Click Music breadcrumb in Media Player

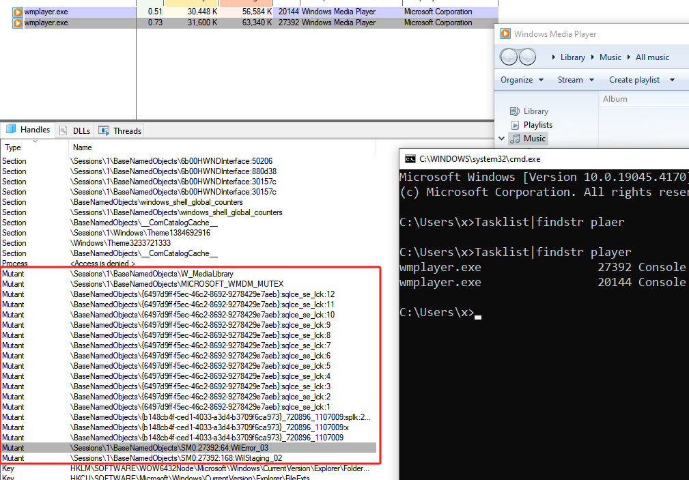[610, 57]
